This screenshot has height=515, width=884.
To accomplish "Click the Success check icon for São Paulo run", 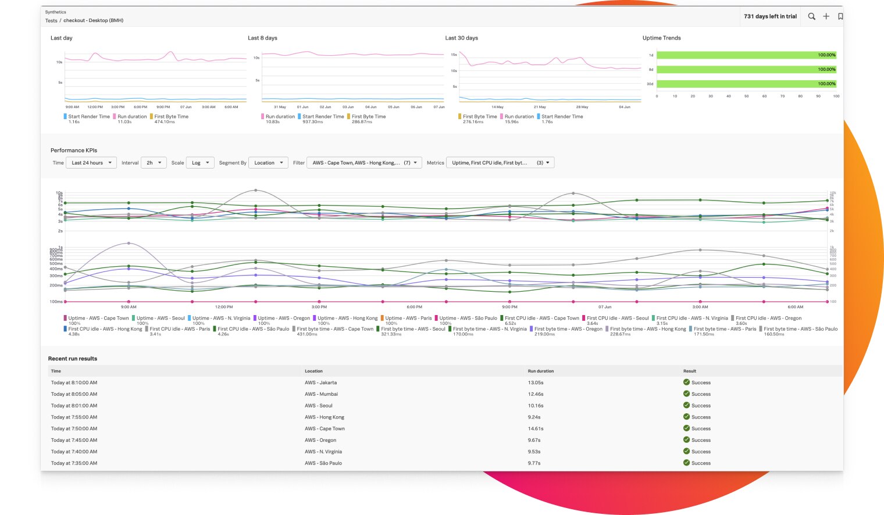I will click(x=686, y=463).
